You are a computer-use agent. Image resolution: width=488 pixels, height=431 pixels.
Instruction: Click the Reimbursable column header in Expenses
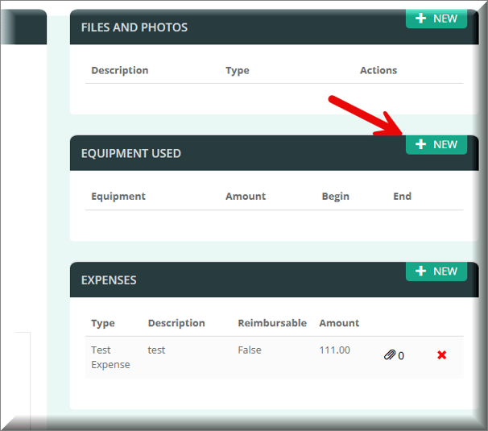(271, 323)
